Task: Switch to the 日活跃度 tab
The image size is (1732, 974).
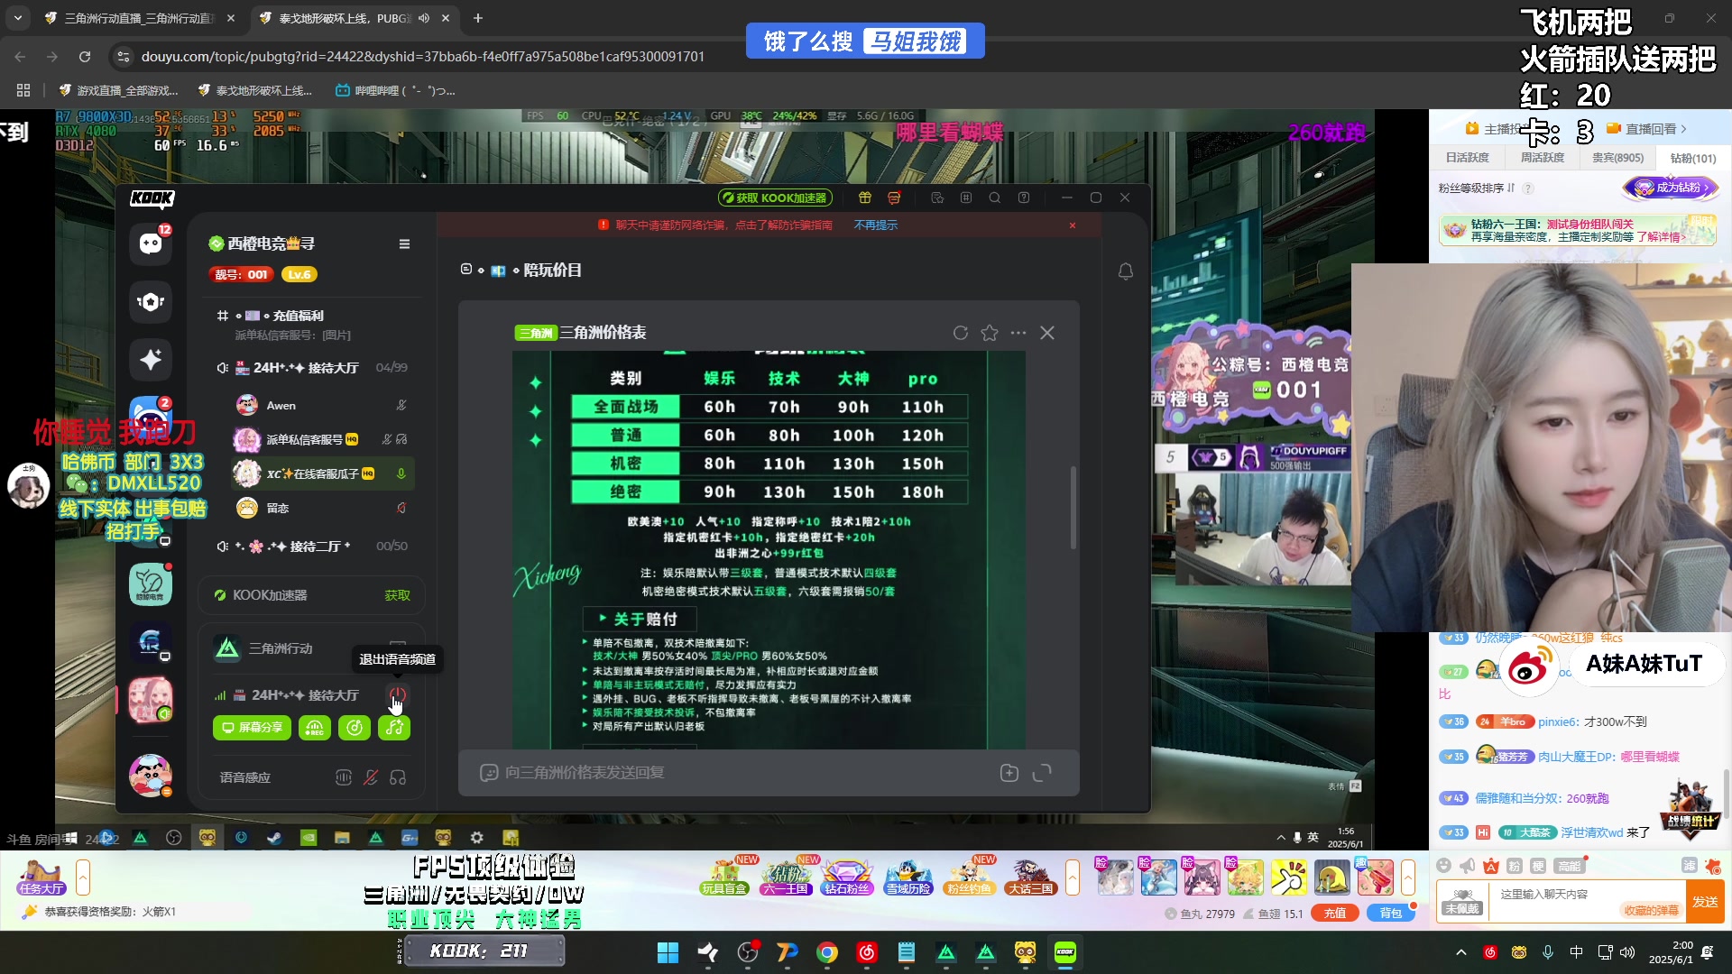Action: [1468, 158]
